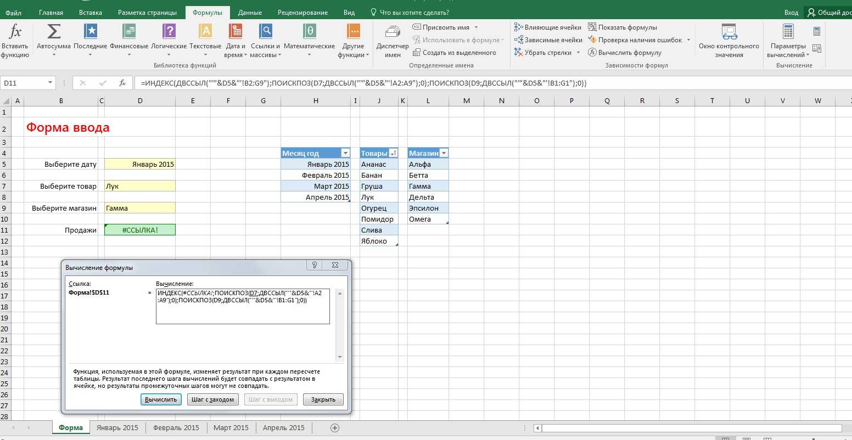Click Создать из выделенного

[x=454, y=53]
